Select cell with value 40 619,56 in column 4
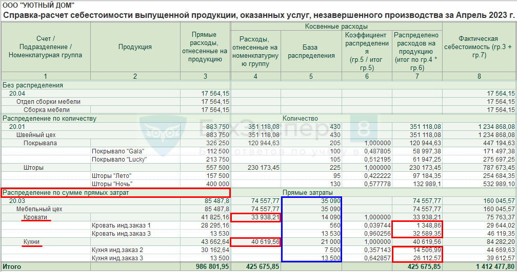The width and height of the screenshot is (517, 272). coord(256,242)
